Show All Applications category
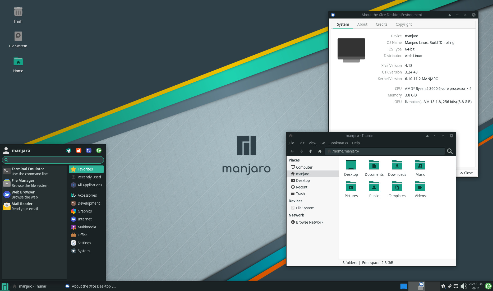Screen dimensions: 493x291 click(86, 185)
